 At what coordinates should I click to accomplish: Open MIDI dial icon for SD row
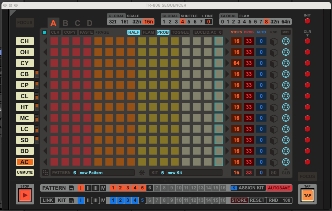(x=286, y=140)
